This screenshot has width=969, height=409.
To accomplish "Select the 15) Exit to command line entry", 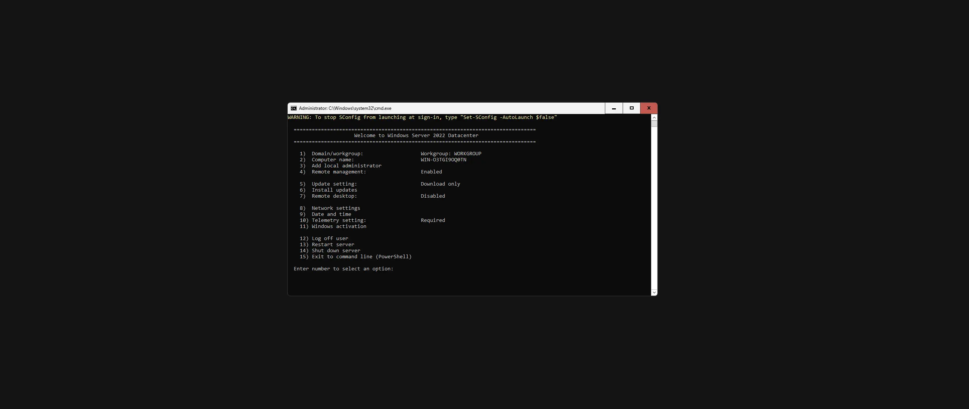I will coord(355,256).
